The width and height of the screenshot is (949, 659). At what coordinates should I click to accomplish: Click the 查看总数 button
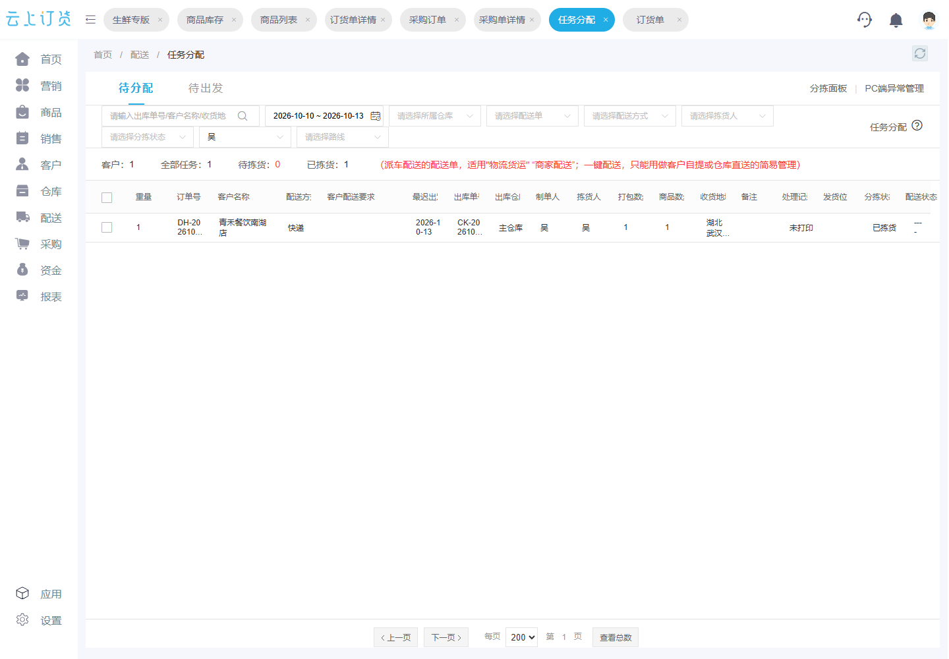(x=616, y=637)
